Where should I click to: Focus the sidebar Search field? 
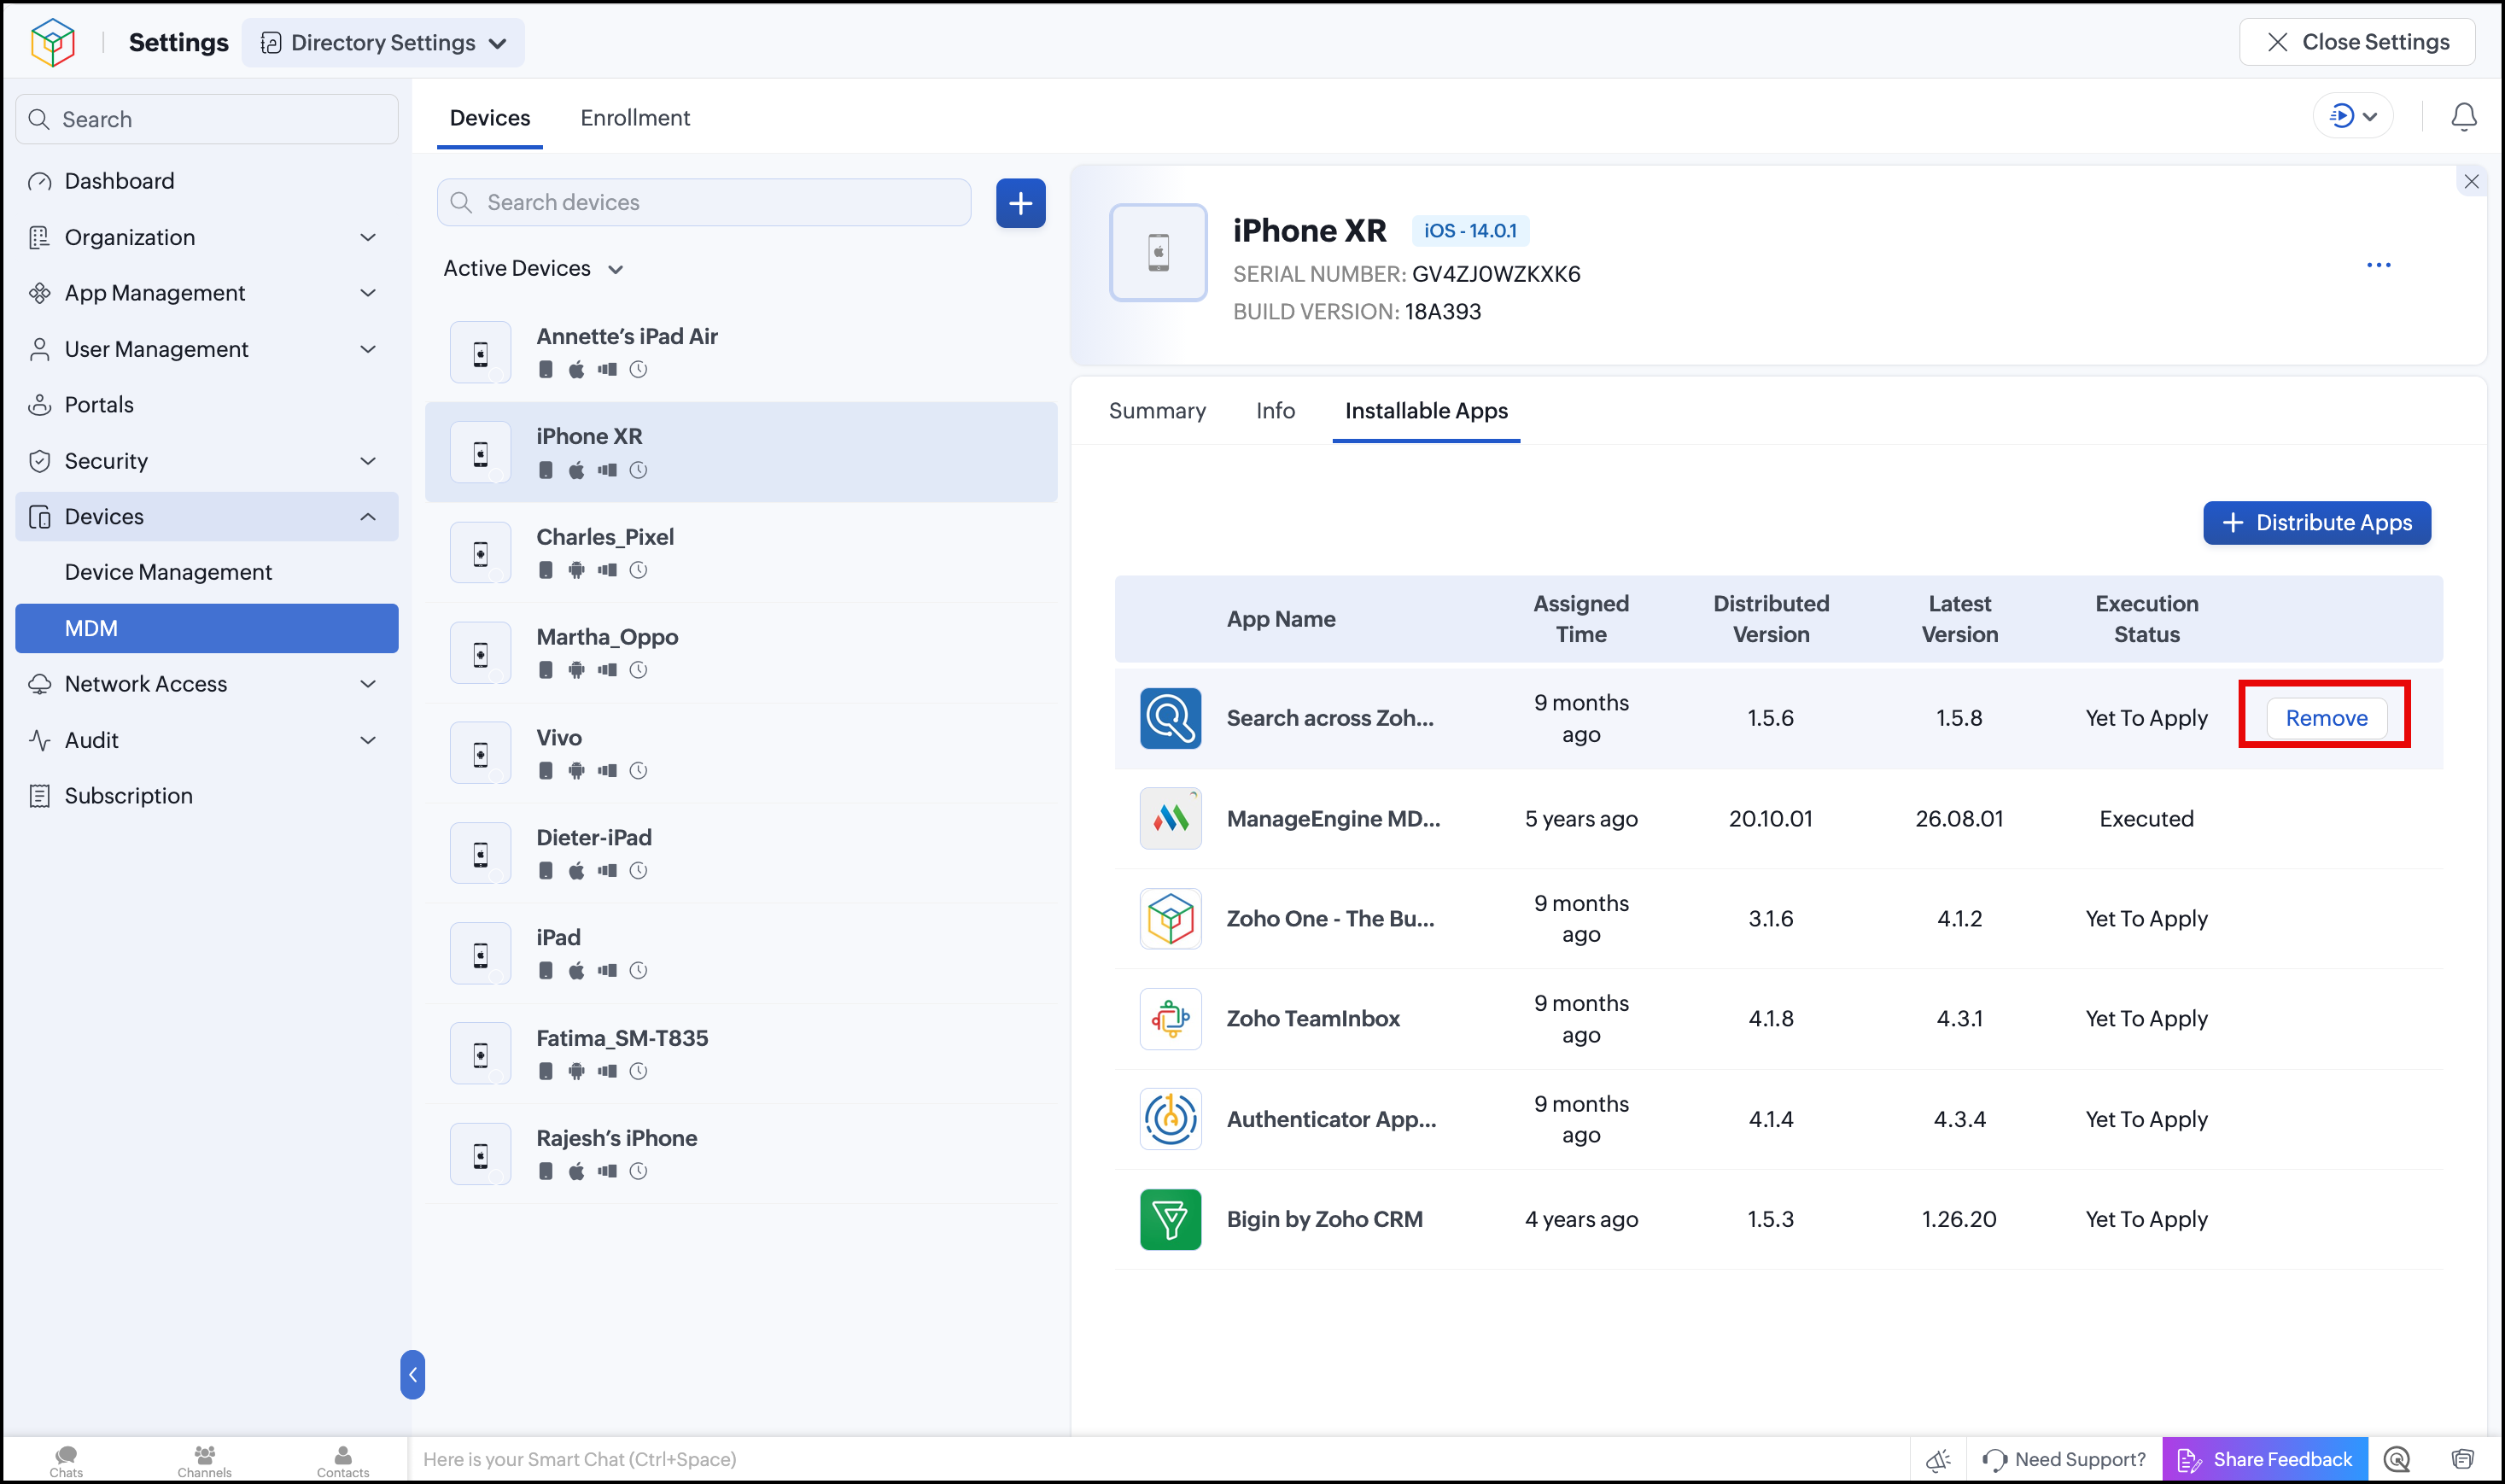pyautogui.click(x=207, y=119)
